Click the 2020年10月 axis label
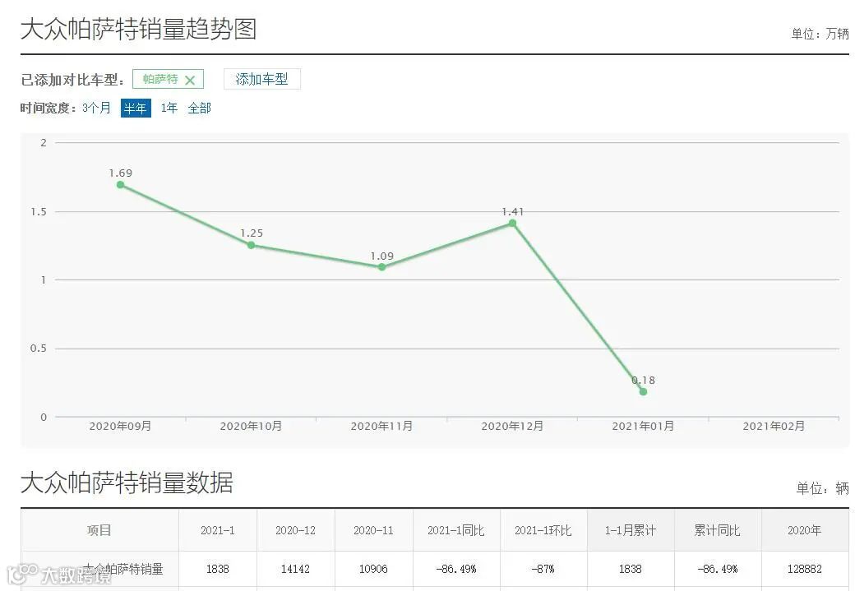Viewport: 855px width, 591px height. coord(251,427)
